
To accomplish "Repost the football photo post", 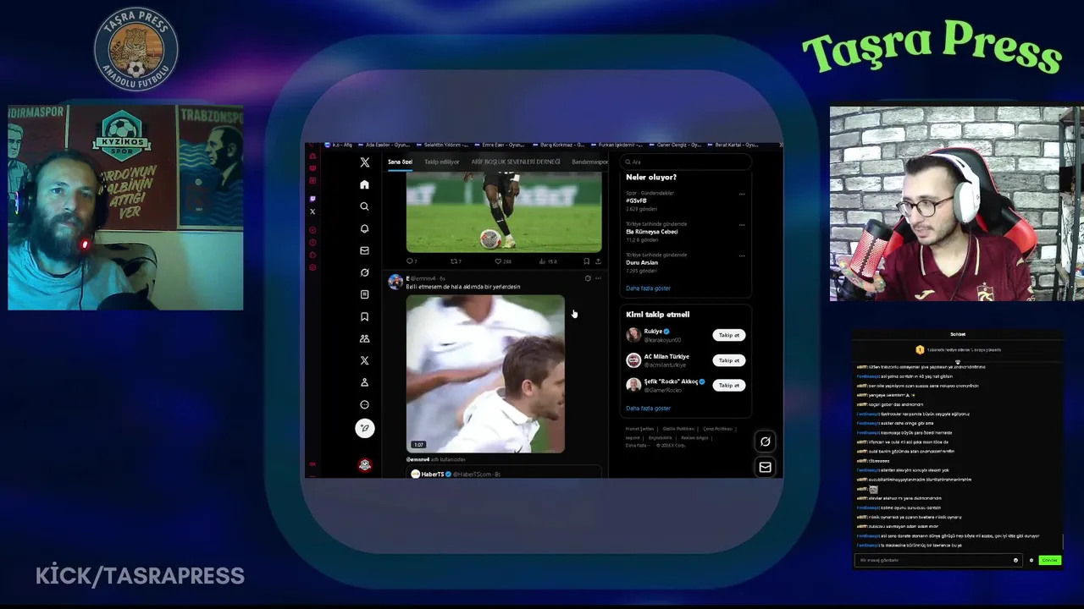I will 456,261.
